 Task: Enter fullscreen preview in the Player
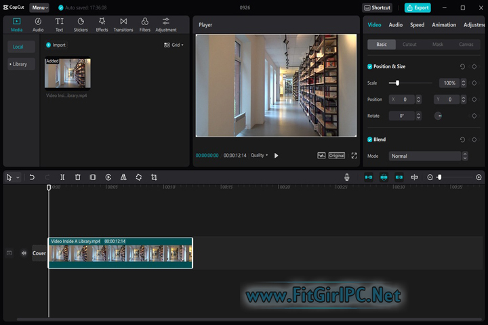point(354,155)
